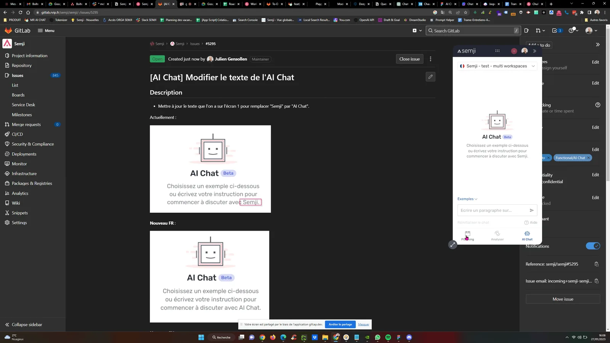Switch to the Planning tab in Semji

coord(467,236)
